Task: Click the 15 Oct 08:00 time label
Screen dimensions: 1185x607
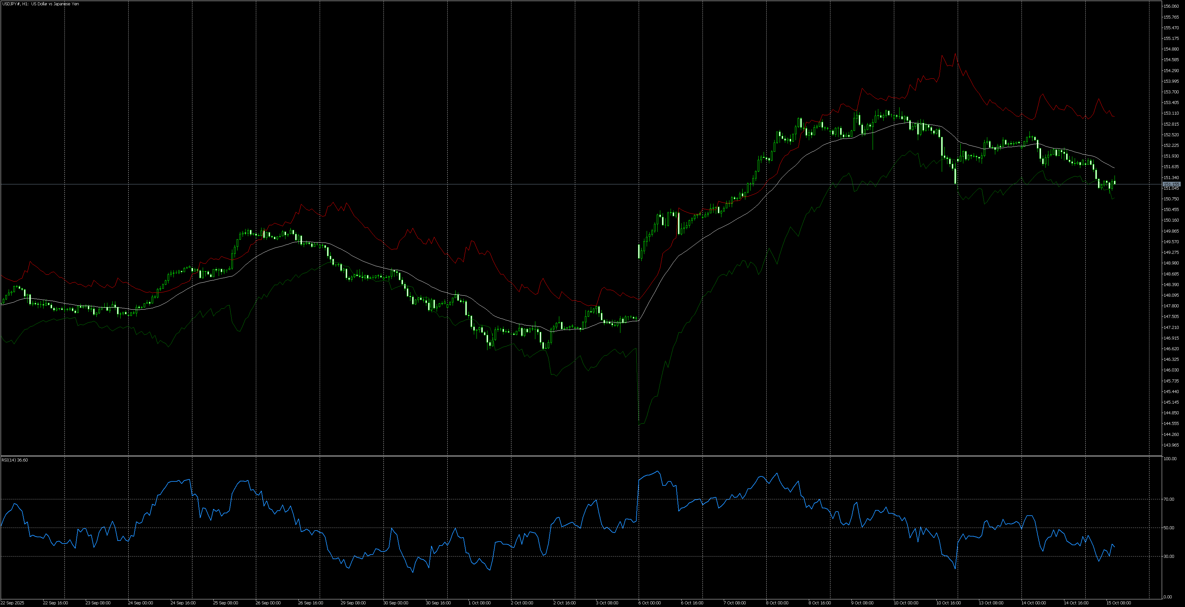Action: point(1118,603)
